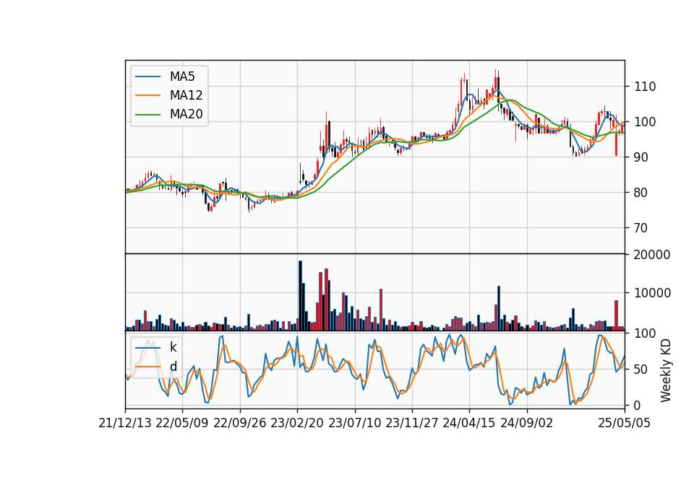Click the volume axis value 10000
The image size is (694, 498).
point(652,293)
